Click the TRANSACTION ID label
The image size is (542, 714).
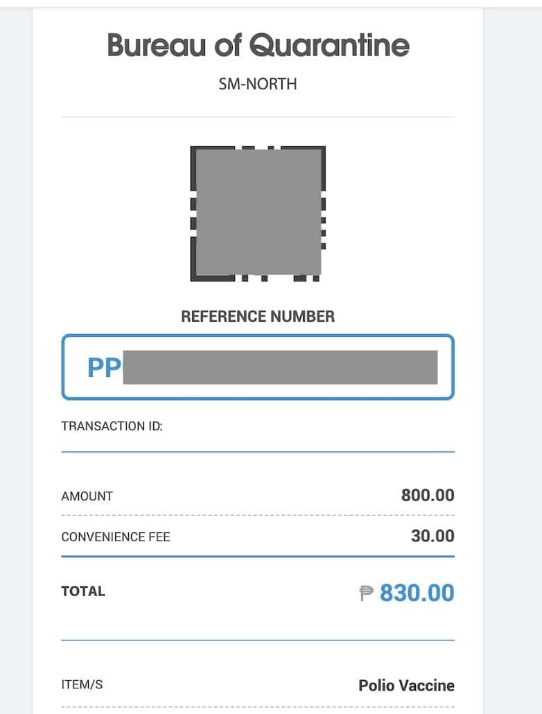pos(112,426)
